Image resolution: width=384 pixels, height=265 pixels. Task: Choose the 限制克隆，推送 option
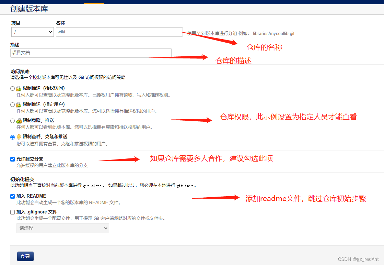coord(12,121)
